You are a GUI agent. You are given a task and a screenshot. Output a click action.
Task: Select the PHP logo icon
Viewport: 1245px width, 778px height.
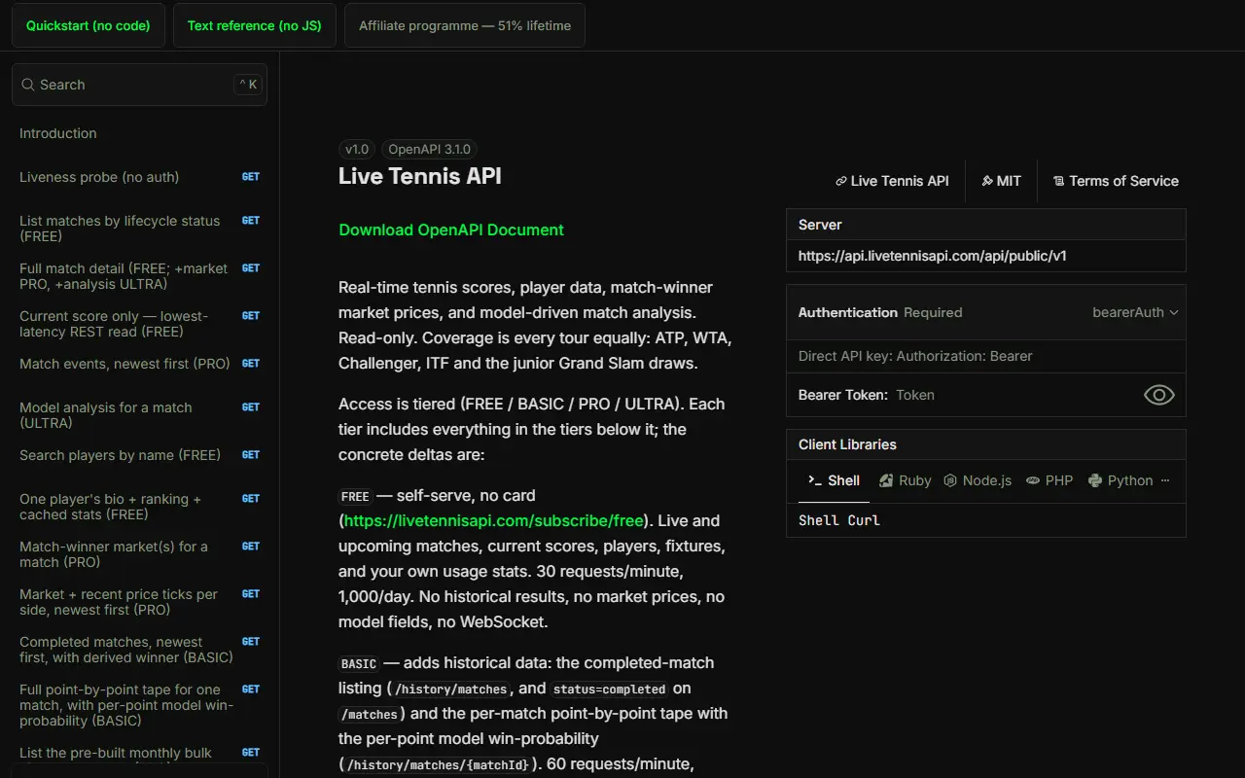pyautogui.click(x=1033, y=480)
